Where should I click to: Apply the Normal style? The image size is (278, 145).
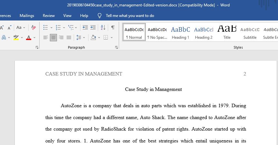click(x=134, y=32)
